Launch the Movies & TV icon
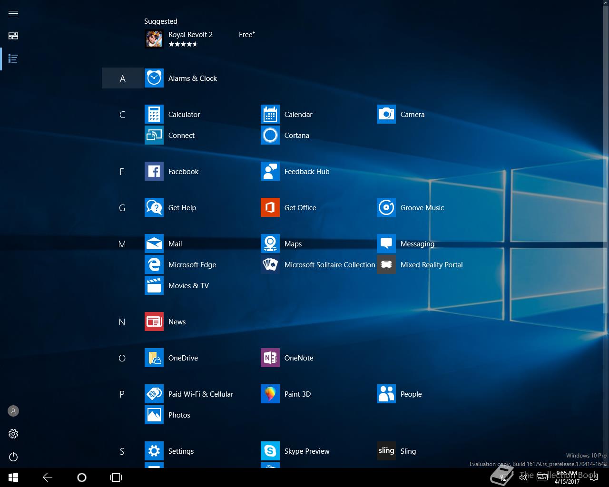The image size is (609, 487). pos(154,285)
